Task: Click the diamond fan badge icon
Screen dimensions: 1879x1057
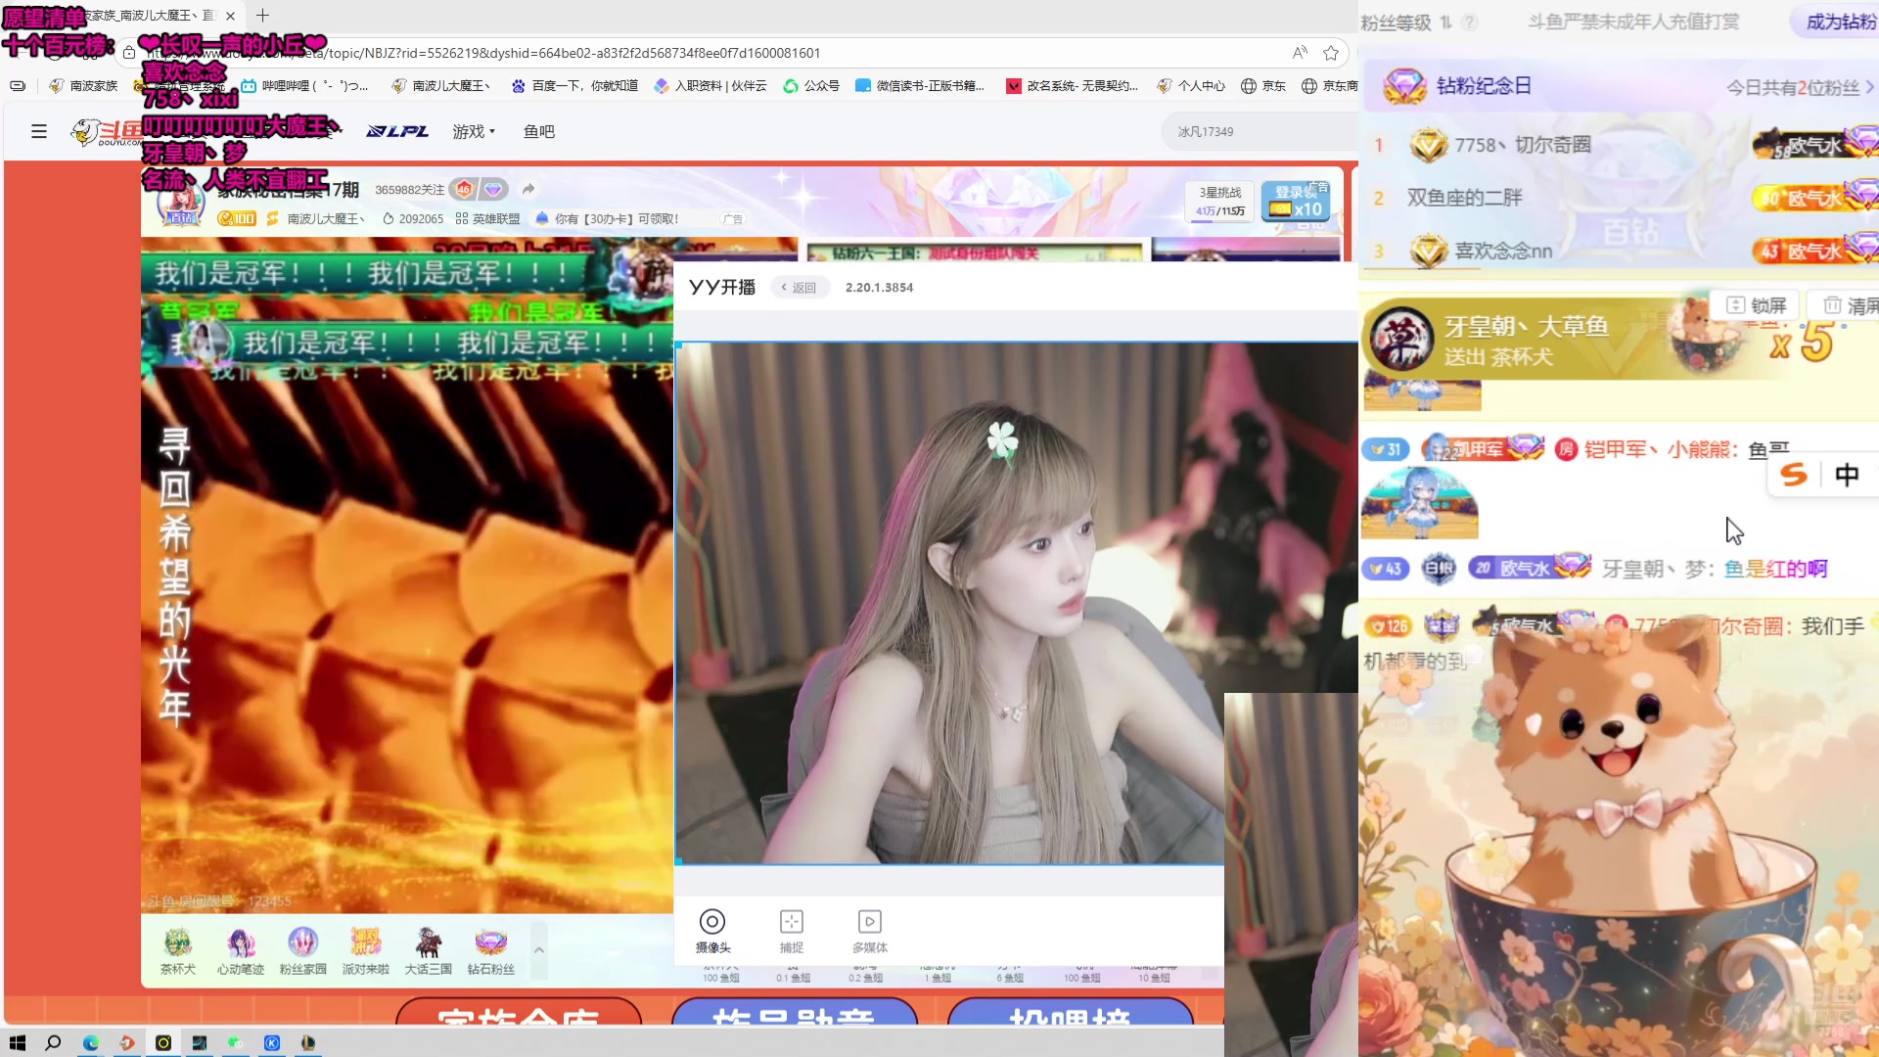Action: (493, 189)
